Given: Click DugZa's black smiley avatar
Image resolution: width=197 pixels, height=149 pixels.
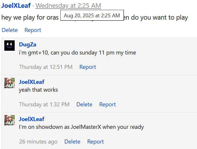Looking at the screenshot, I should tap(9, 46).
